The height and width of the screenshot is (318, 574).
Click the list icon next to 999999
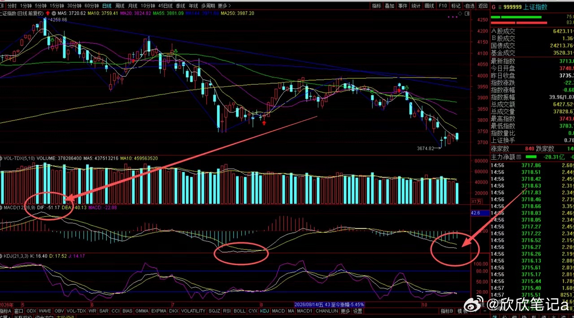click(x=500, y=7)
